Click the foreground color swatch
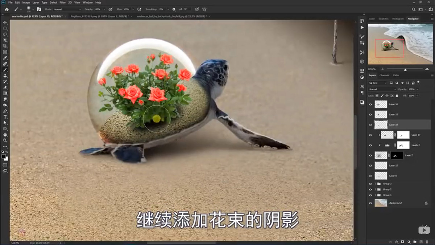Screen dimensions: 435x245 [x=4, y=156]
